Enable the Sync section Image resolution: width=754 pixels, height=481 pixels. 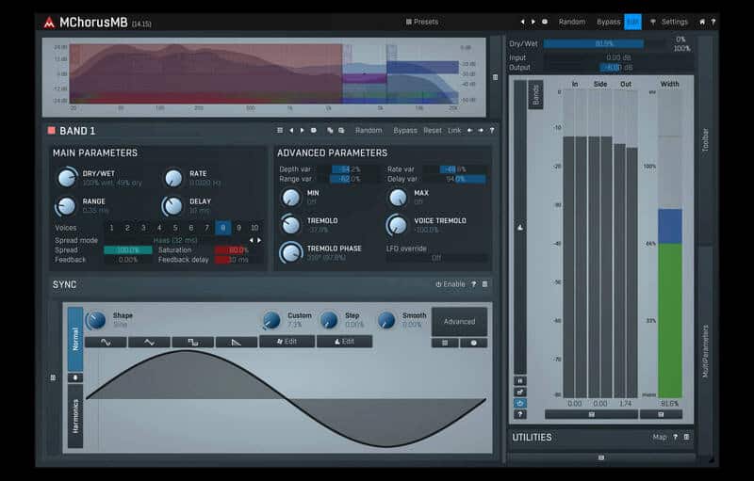(x=450, y=284)
